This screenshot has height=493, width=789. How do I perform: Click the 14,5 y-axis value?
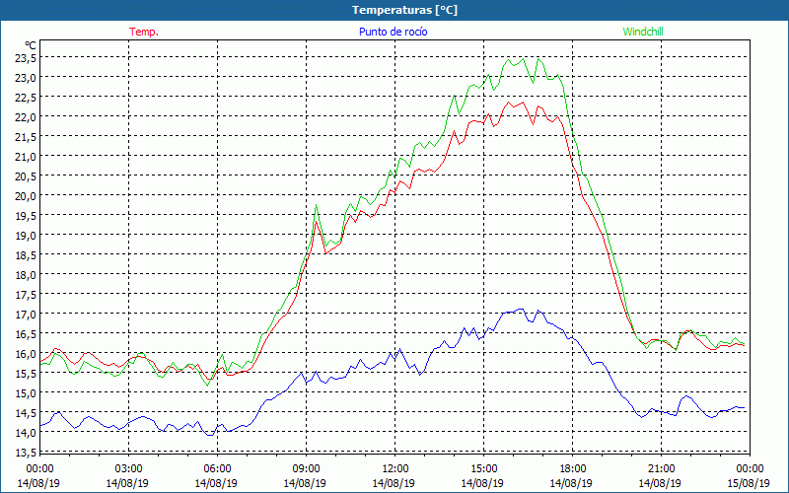[26, 412]
